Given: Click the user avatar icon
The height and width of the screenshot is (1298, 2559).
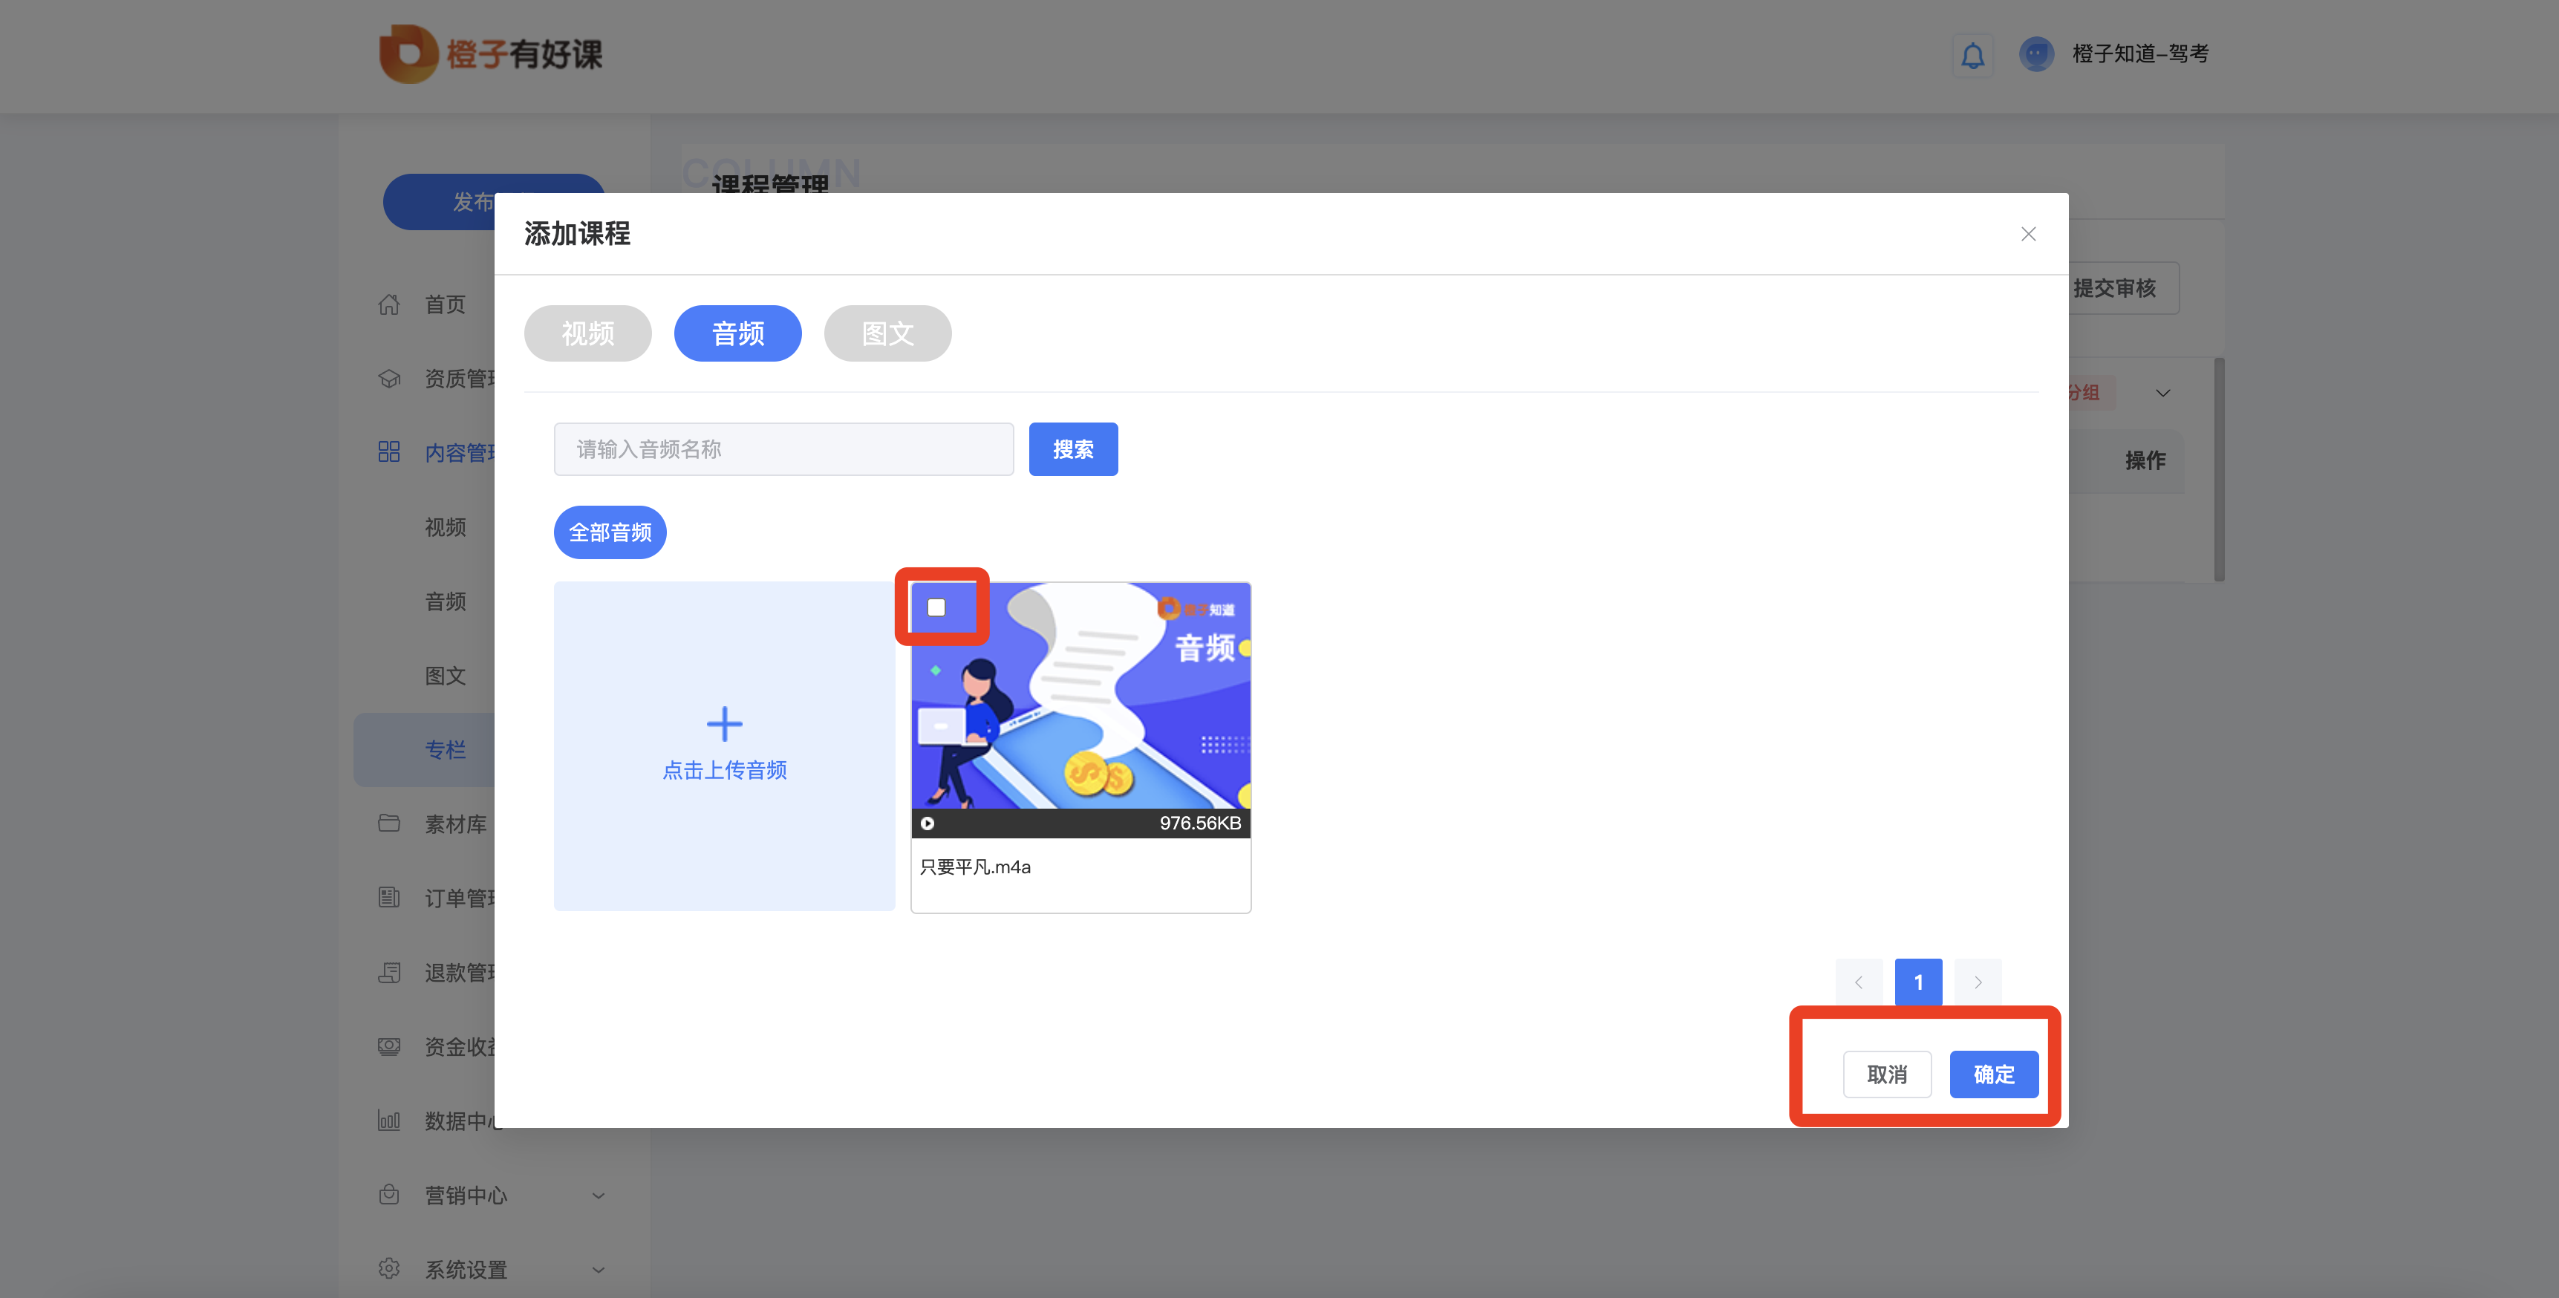Looking at the screenshot, I should [x=2035, y=53].
